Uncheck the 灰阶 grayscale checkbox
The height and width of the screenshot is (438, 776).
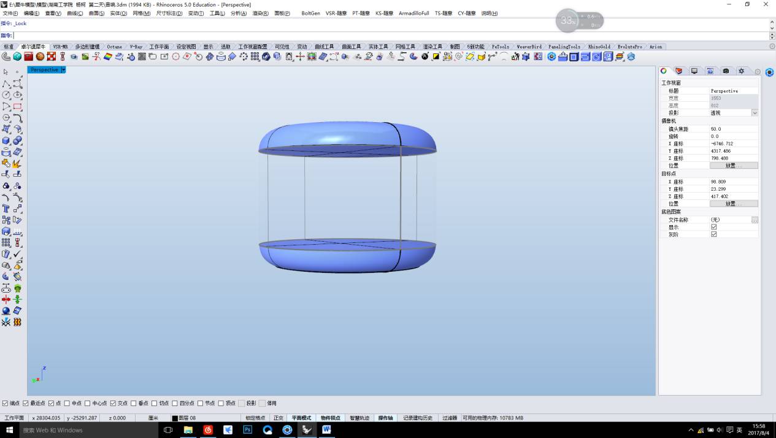[x=713, y=234]
